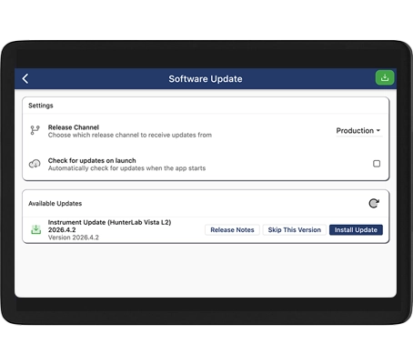Refresh the Available Updates list
The height and width of the screenshot is (364, 413).
(374, 203)
